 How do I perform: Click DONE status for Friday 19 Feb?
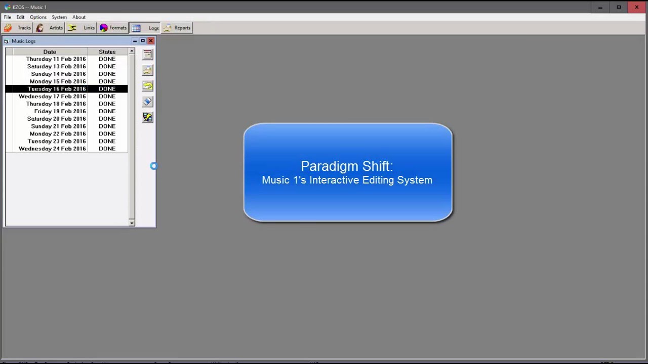(107, 111)
